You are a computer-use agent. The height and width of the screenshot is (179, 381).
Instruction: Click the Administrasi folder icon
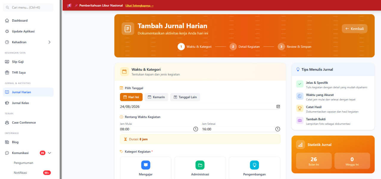200,165
